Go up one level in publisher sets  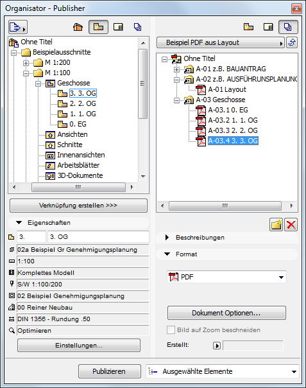[292, 42]
